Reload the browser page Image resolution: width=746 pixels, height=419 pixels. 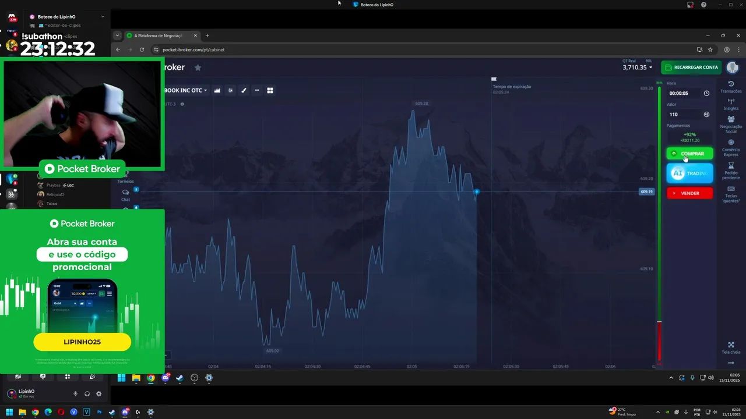tap(142, 49)
